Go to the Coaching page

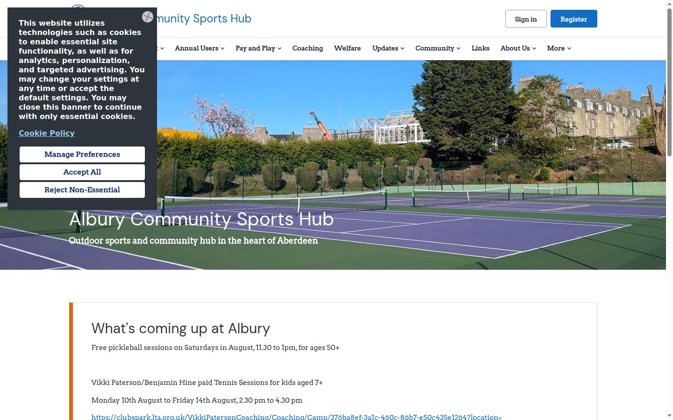tap(308, 49)
